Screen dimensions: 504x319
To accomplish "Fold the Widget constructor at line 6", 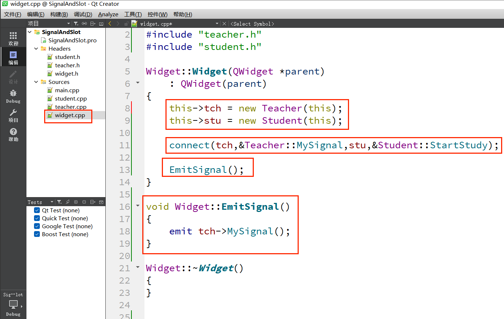I will pos(138,83).
